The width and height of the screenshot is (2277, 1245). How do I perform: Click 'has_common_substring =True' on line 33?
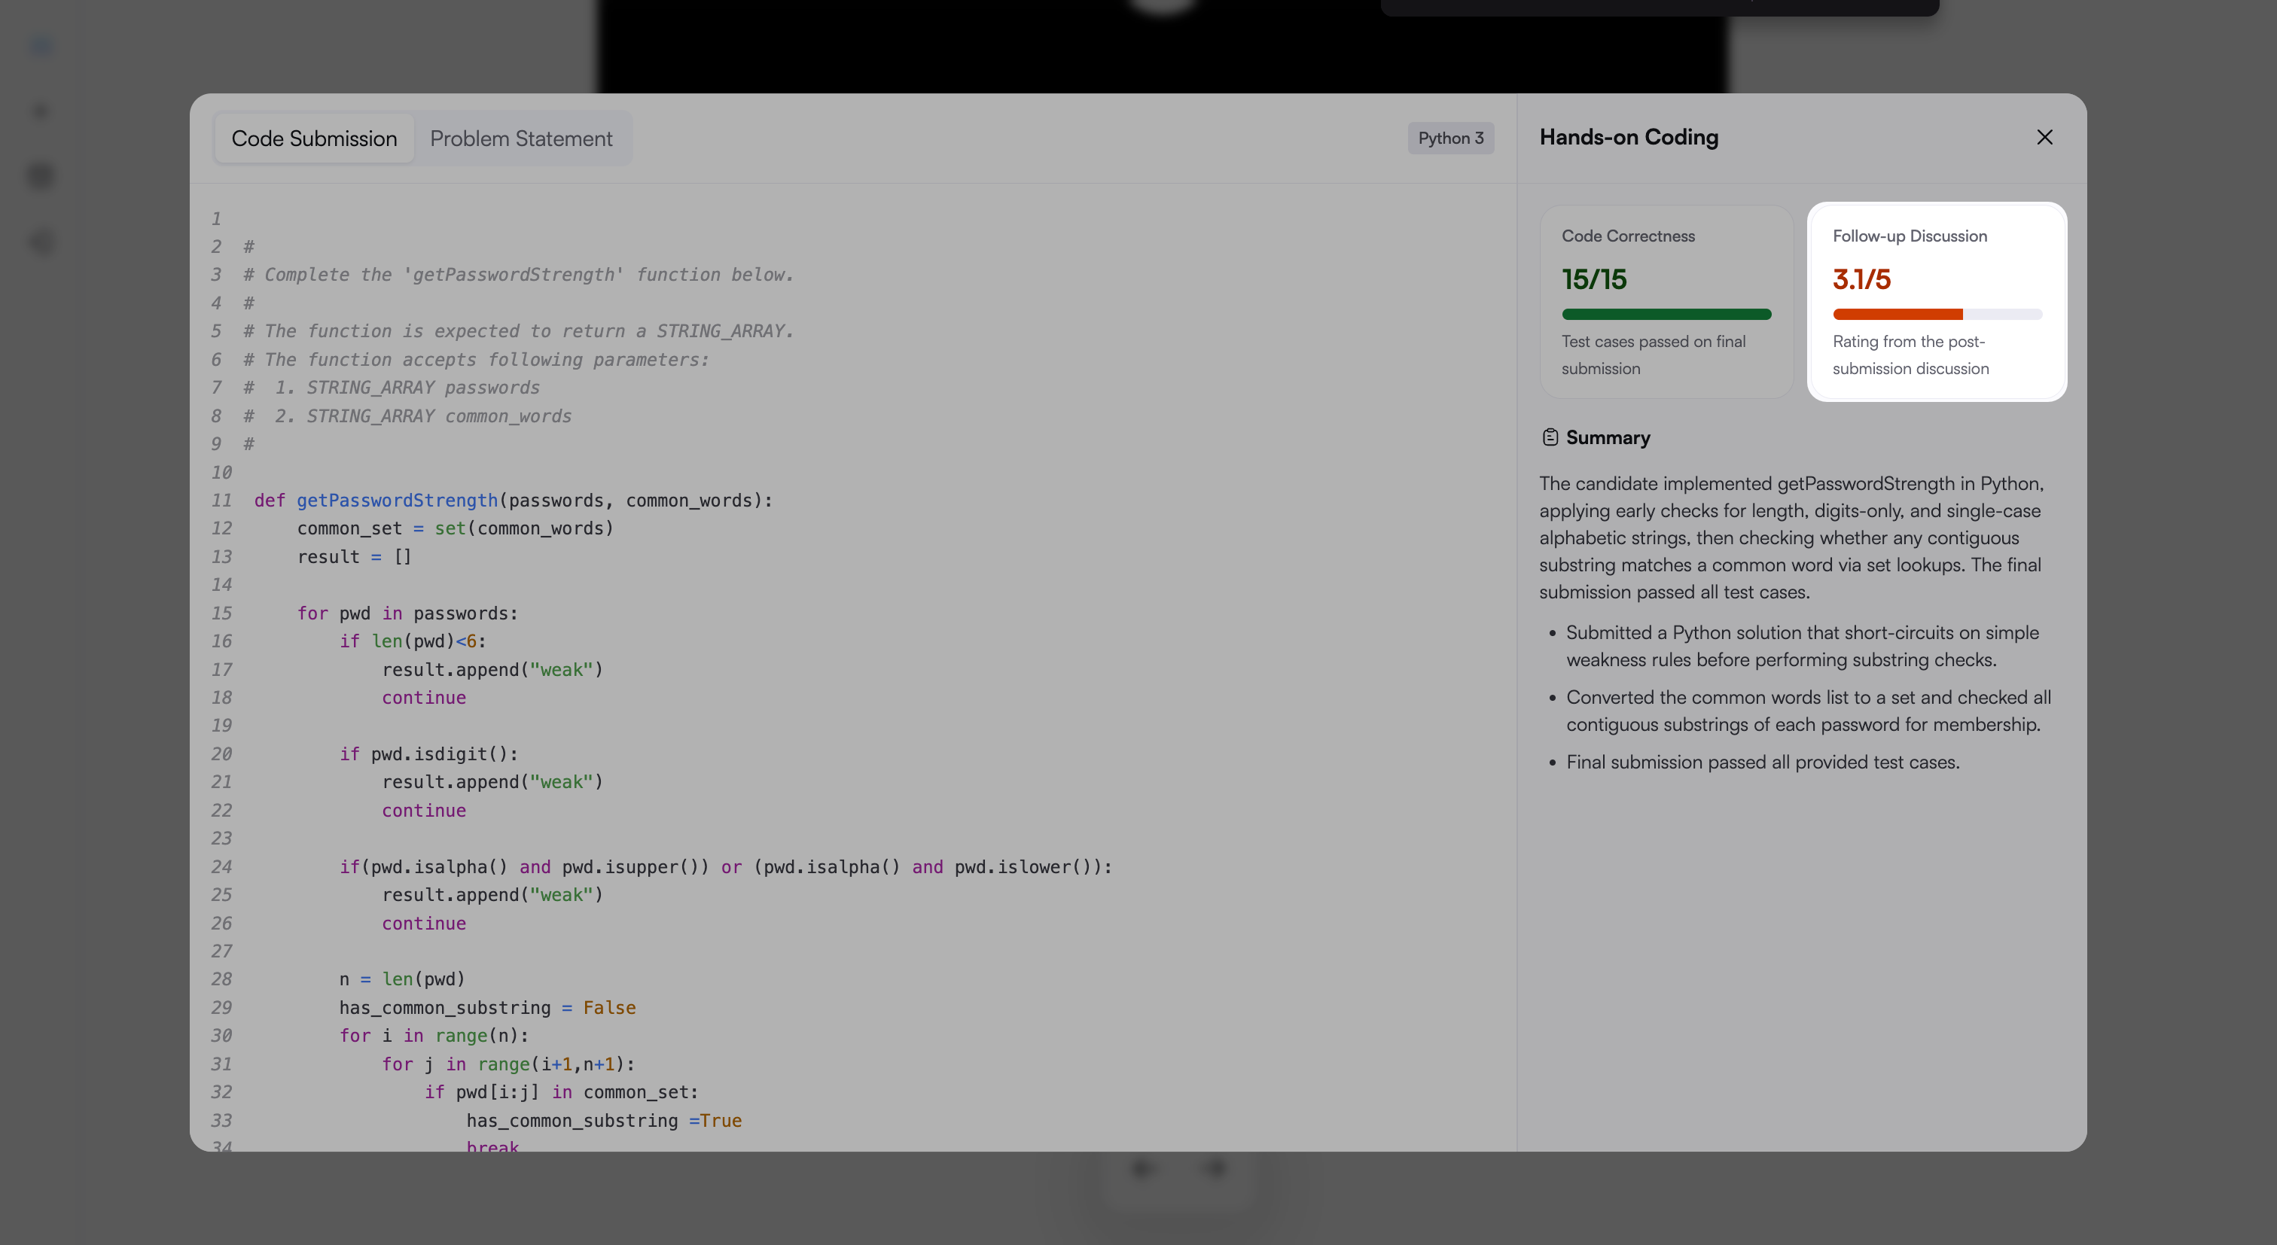point(604,1120)
